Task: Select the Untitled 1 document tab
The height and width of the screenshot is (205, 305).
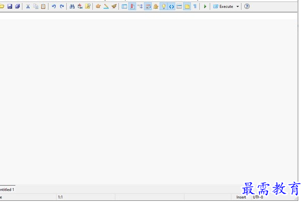Action: [x=7, y=189]
